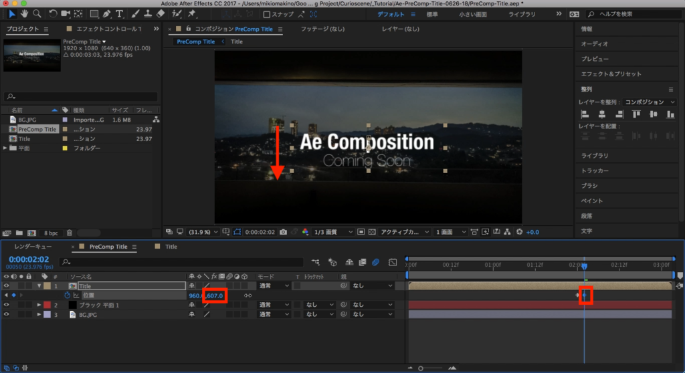Hide the BG.JPG layer with eye icon
The width and height of the screenshot is (685, 373).
pyautogui.click(x=7, y=314)
